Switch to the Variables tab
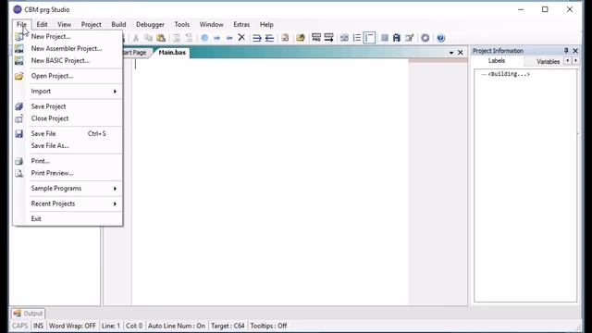The width and height of the screenshot is (592, 333). (548, 62)
